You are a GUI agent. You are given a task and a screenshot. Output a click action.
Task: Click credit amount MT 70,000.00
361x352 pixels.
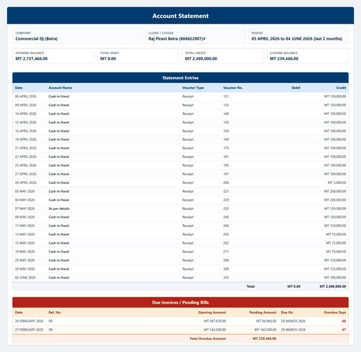[336, 252]
